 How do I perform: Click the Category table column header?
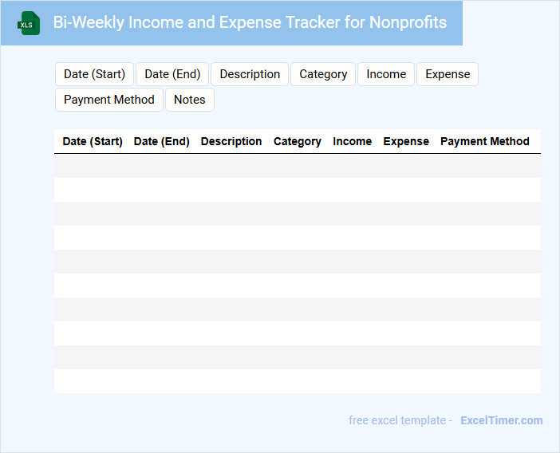click(297, 141)
